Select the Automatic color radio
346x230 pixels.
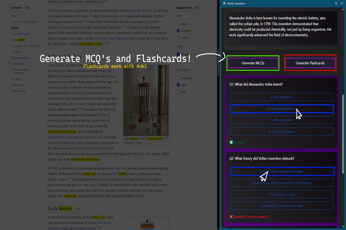[x=178, y=78]
